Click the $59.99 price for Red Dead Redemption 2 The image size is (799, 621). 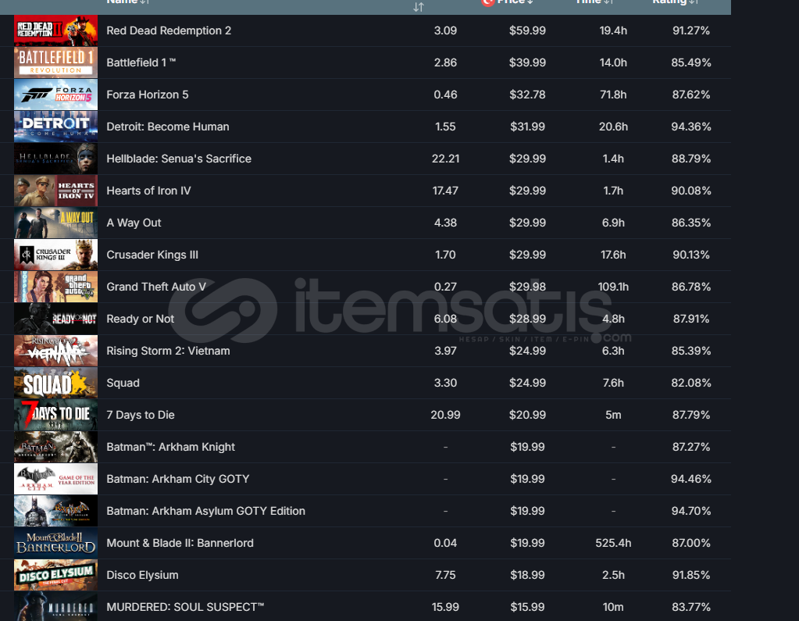pos(527,30)
